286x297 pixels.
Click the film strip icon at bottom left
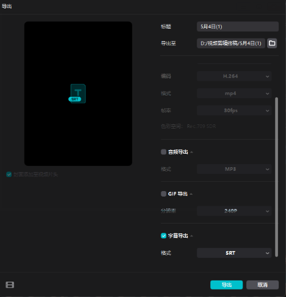(x=10, y=285)
